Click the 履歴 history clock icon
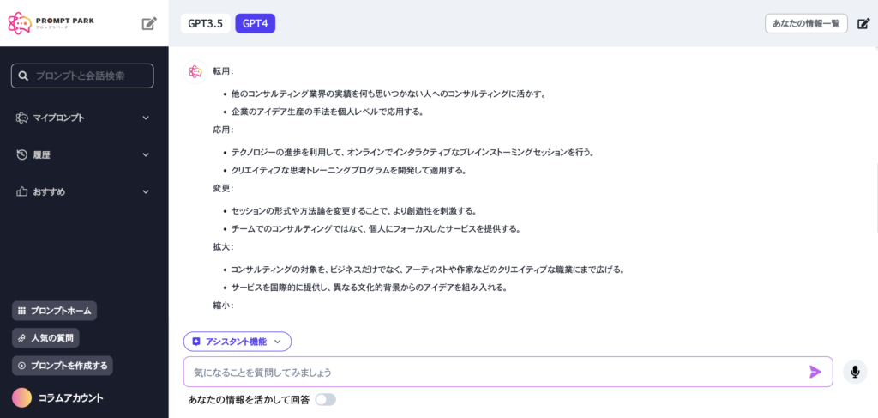This screenshot has width=878, height=418. 21,154
